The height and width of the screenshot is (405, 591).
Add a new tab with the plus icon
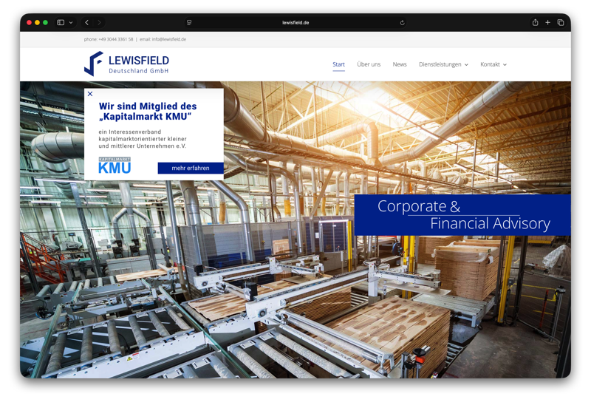pos(547,23)
